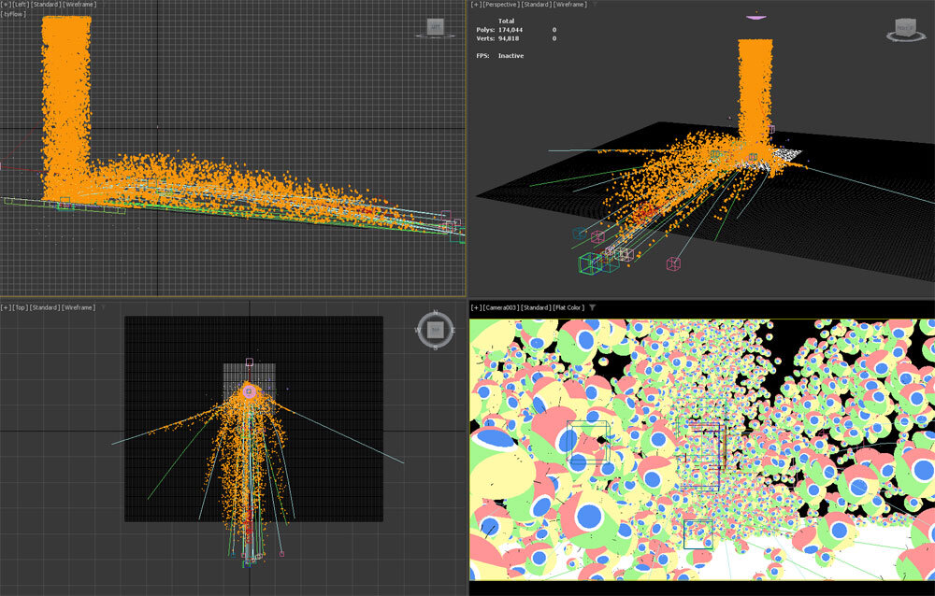935x596 pixels.
Task: Click the Verts count 94,818
Action: (509, 38)
